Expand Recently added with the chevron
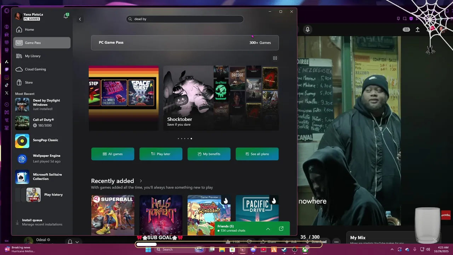Screen dimensions: 453x255 141,181
